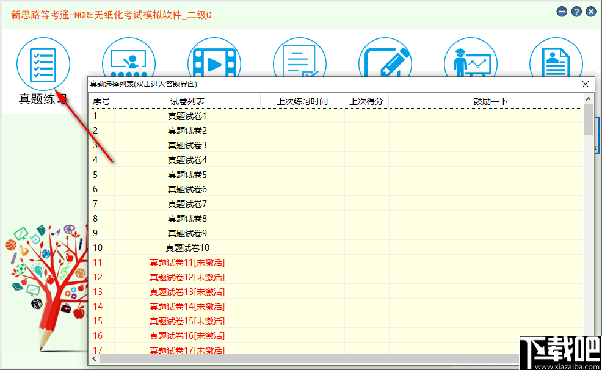The width and height of the screenshot is (602, 370).
Task: Select the 真题试卷1 exam paper entry
Action: pos(187,115)
